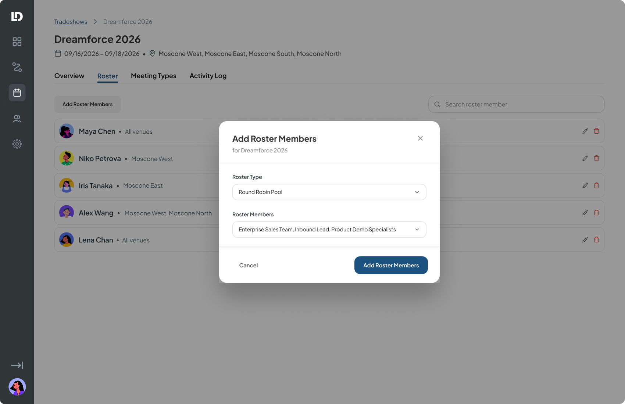625x404 pixels.
Task: Switch to the Overview tab
Action: point(69,76)
